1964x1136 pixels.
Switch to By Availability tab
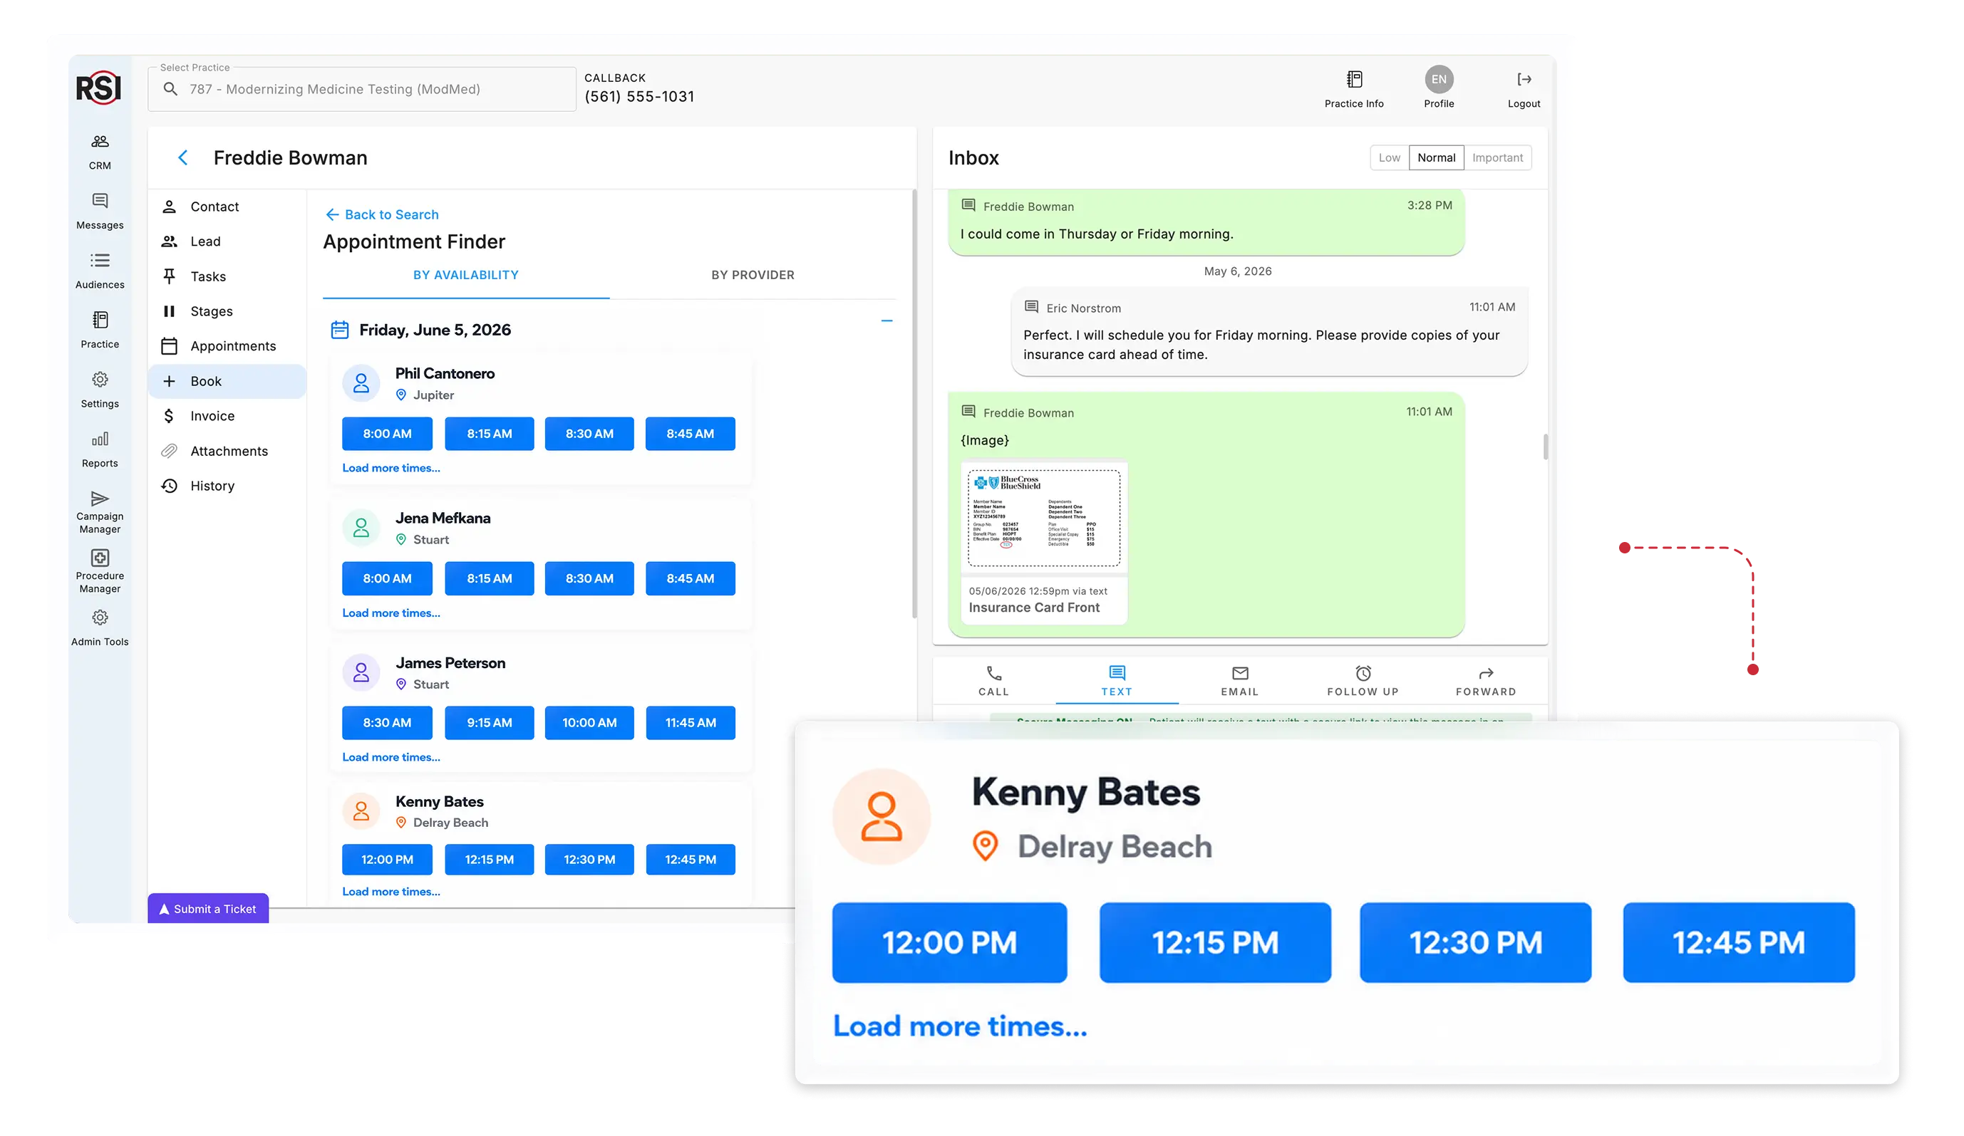tap(465, 275)
